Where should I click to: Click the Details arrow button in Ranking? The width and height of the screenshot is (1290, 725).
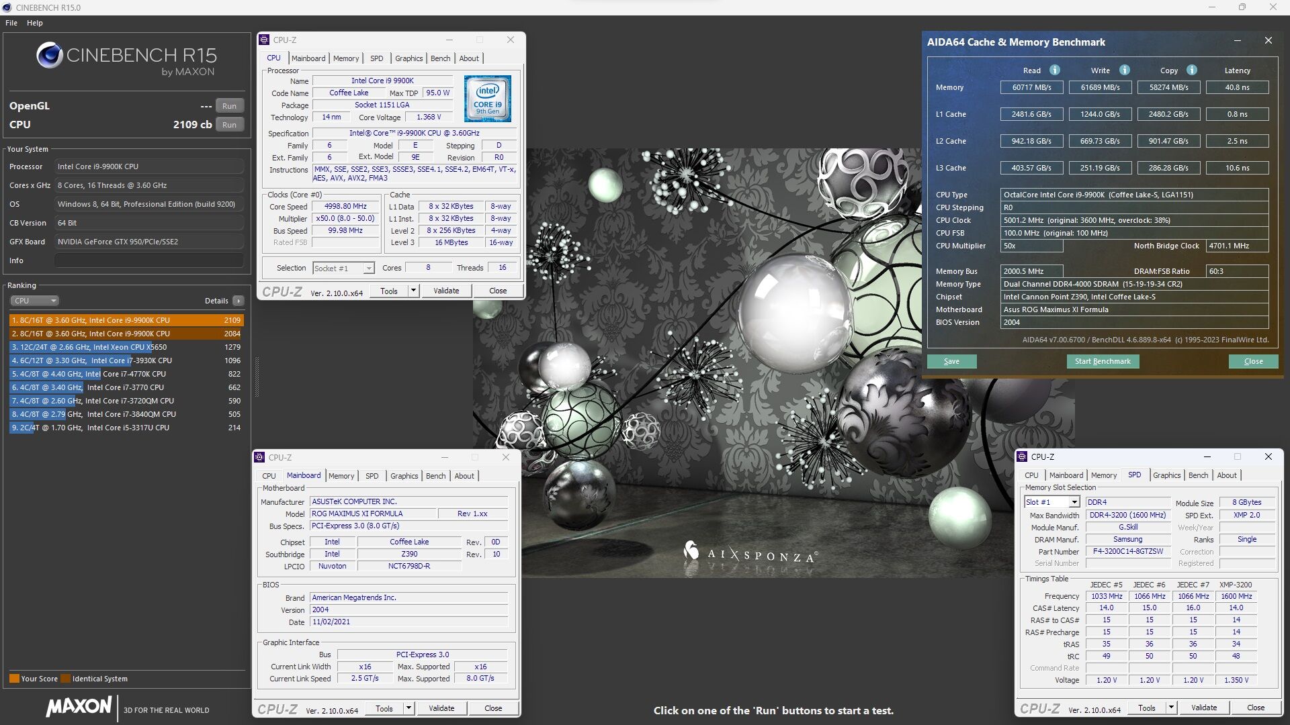(238, 301)
